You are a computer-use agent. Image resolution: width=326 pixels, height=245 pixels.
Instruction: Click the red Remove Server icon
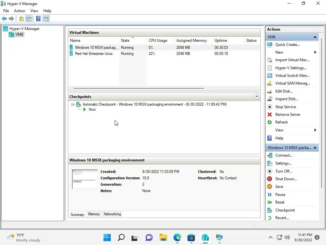[270, 115]
